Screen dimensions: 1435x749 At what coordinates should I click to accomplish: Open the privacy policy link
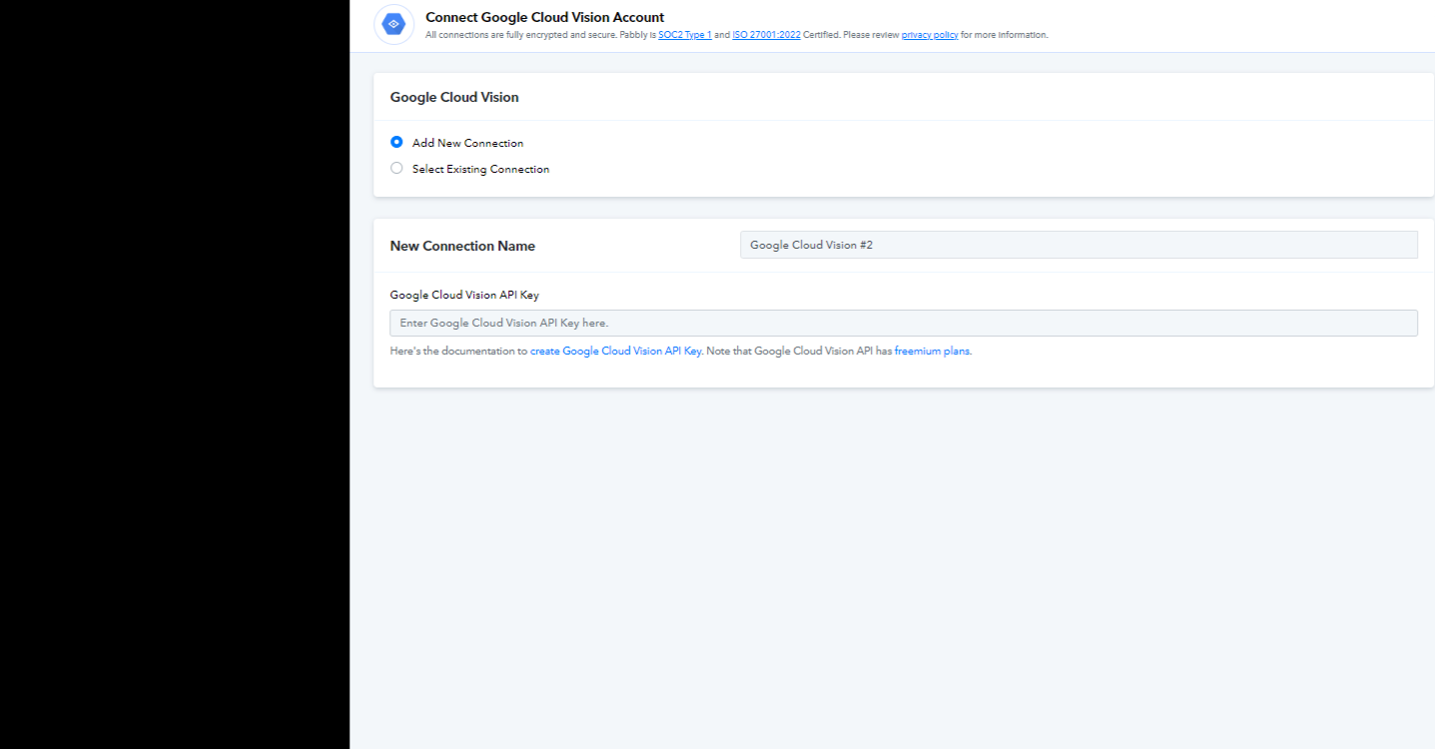pos(930,35)
